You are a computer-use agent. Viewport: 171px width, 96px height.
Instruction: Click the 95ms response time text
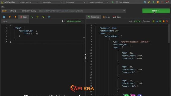[148, 21]
